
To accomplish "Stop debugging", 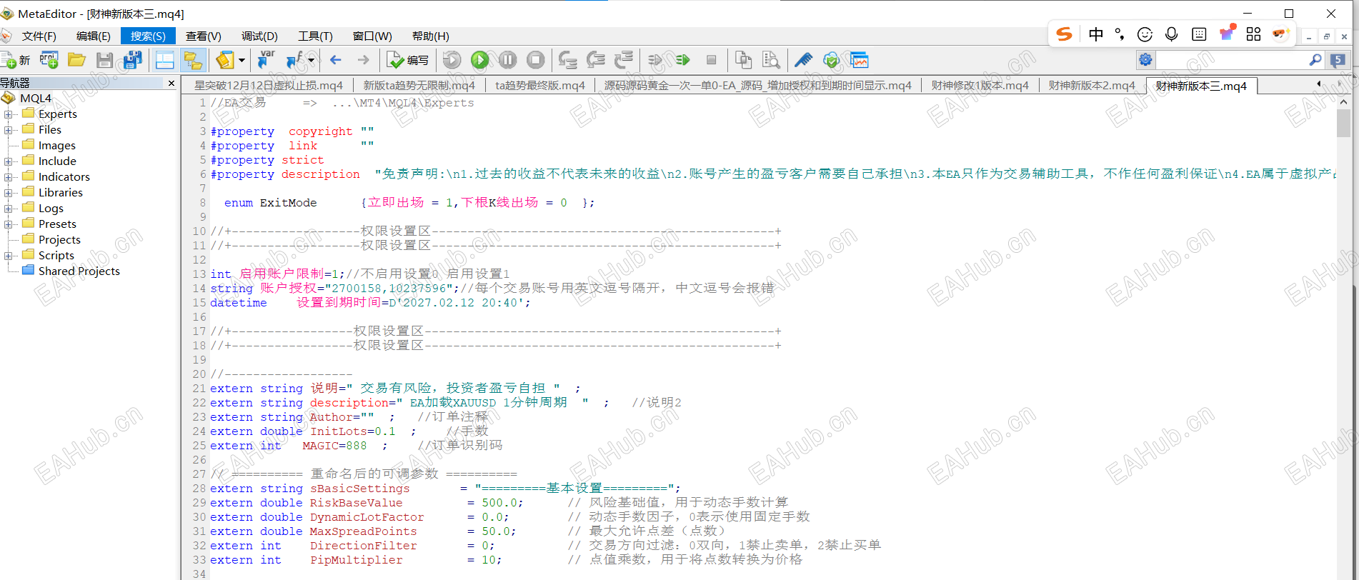I will coord(536,61).
